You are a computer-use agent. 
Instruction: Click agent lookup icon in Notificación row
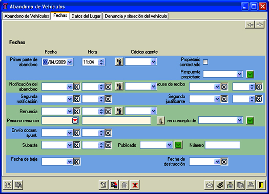[x=119, y=86]
